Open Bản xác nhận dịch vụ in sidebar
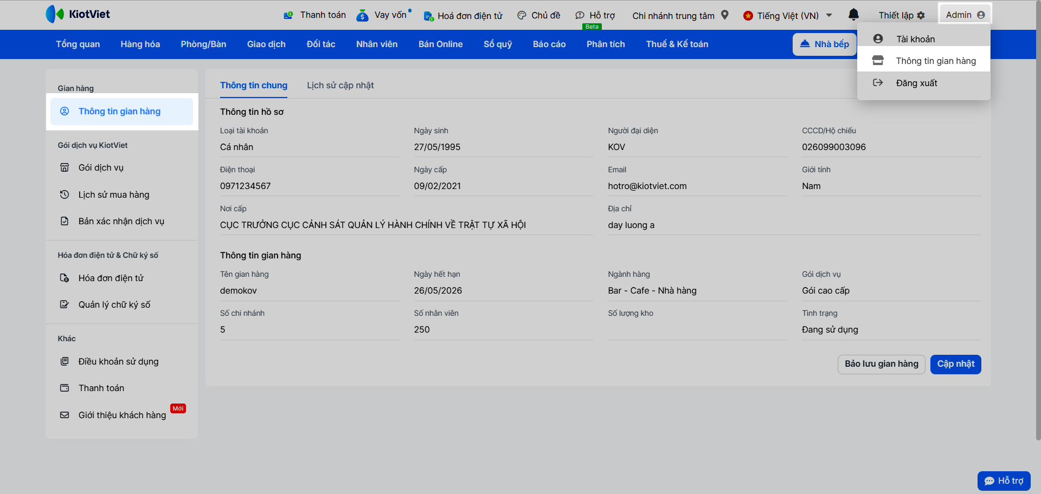 click(122, 221)
